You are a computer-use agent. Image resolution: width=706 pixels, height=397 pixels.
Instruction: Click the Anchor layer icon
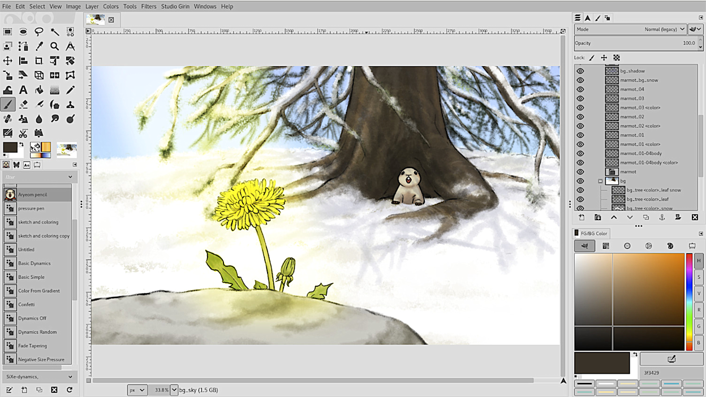(662, 218)
